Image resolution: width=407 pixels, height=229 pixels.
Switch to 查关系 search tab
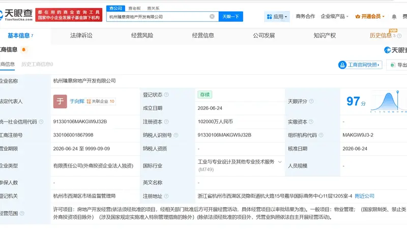(x=153, y=8)
